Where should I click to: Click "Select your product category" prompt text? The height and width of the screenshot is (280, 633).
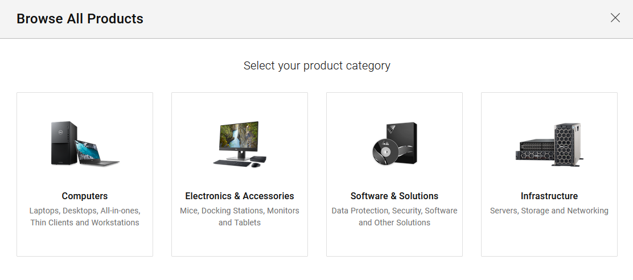pyautogui.click(x=316, y=65)
